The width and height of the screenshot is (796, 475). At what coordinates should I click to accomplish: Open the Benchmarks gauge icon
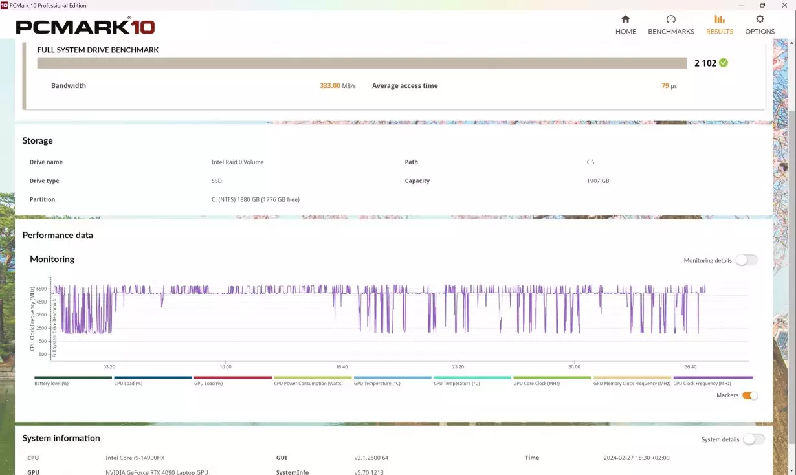(x=670, y=19)
